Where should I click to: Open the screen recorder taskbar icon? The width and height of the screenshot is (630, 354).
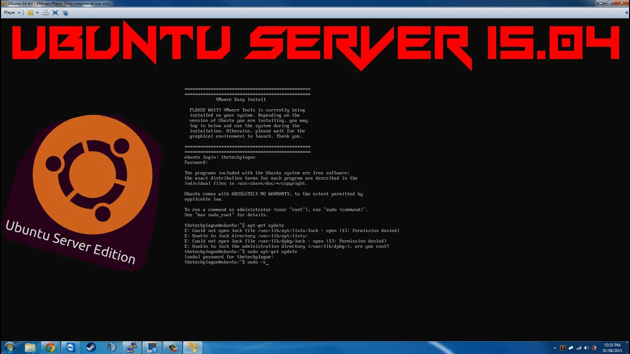click(x=172, y=348)
